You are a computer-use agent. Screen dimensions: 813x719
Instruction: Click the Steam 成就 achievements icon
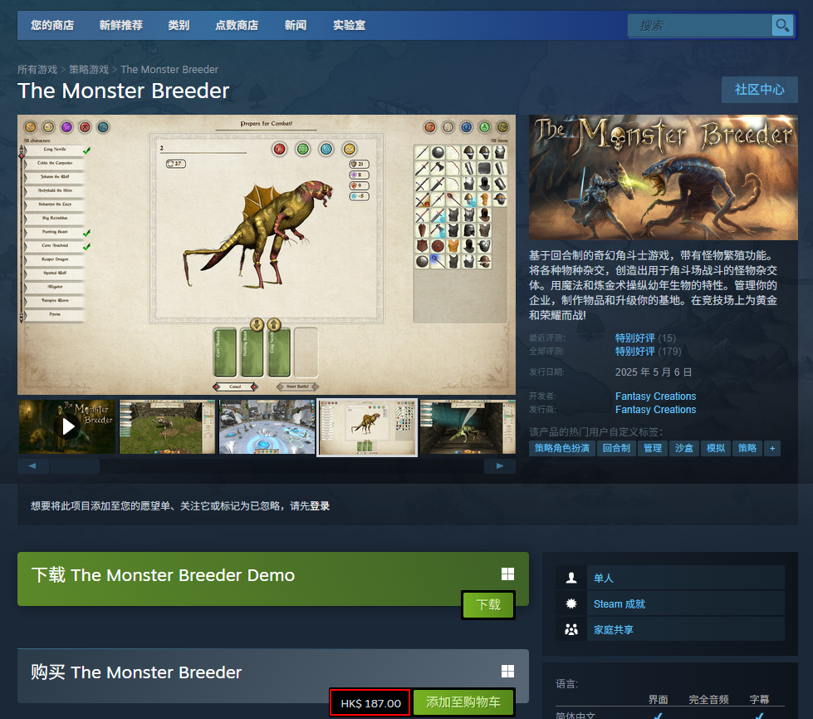coord(571,603)
